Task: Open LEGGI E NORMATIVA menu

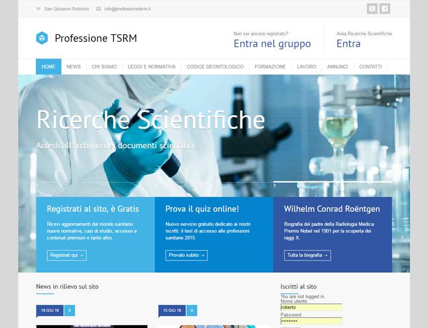Action: [x=152, y=66]
